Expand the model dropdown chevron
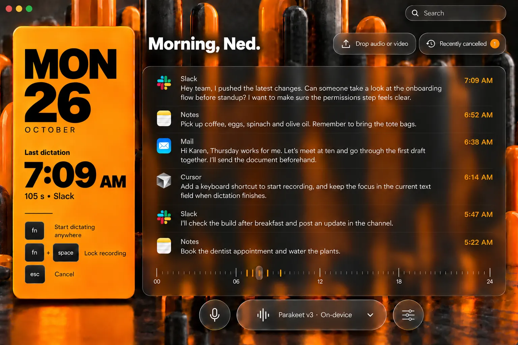The height and width of the screenshot is (345, 518). coord(370,315)
